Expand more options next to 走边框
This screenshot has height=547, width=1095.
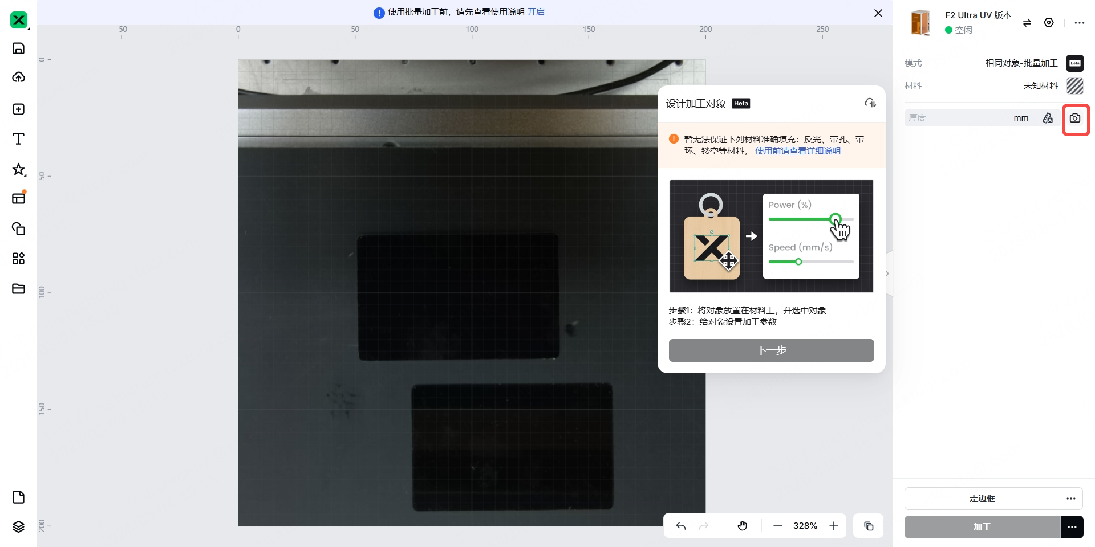[1071, 499]
